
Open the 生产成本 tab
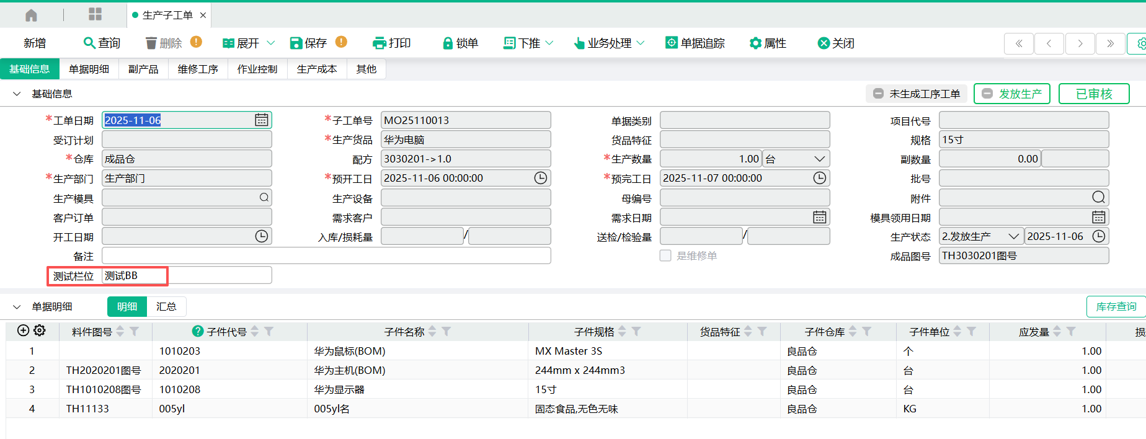[x=317, y=69]
